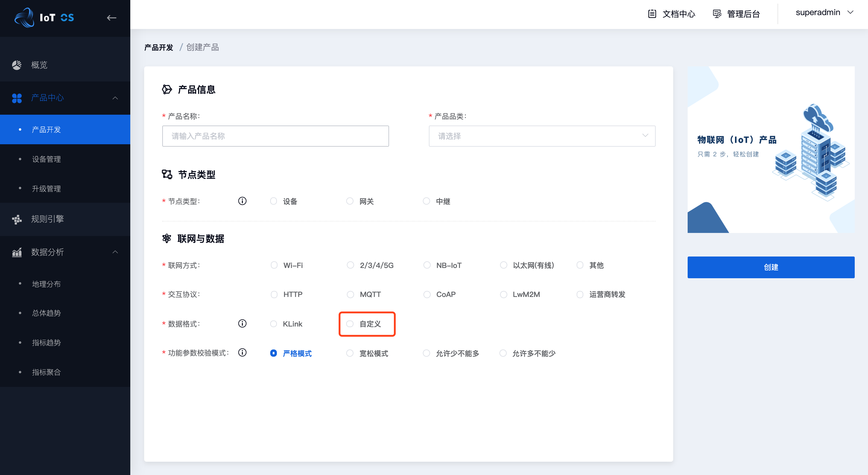Click the 创建 create button

coord(771,267)
